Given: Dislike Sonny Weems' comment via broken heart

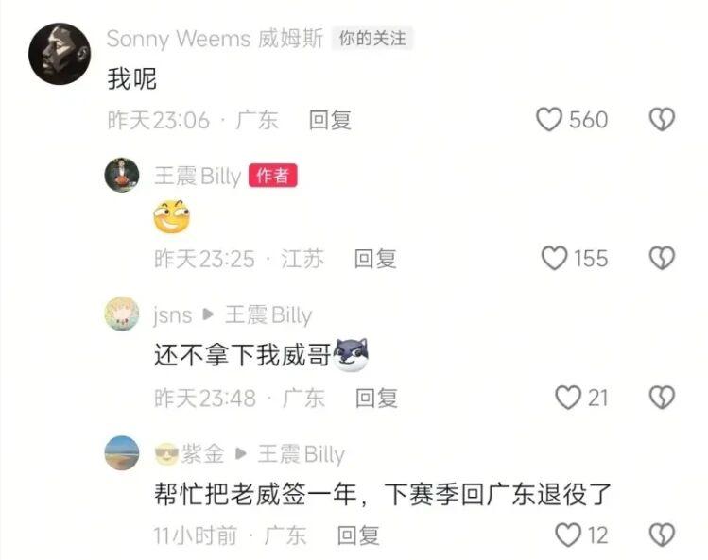Looking at the screenshot, I should 662,120.
